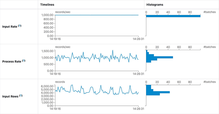Click the Input Rate row label

pyautogui.click(x=10, y=27)
